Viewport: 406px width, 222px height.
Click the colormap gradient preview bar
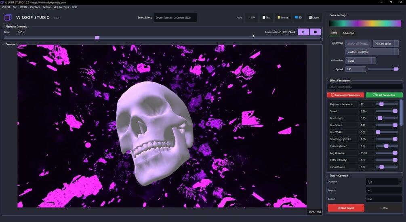click(365, 23)
